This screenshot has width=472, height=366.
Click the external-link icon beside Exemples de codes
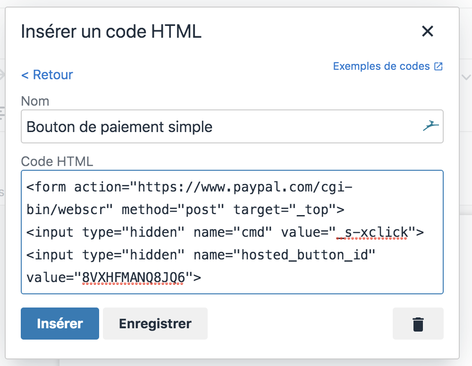pos(438,67)
